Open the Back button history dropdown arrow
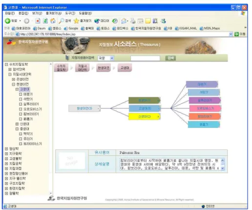 point(20,21)
